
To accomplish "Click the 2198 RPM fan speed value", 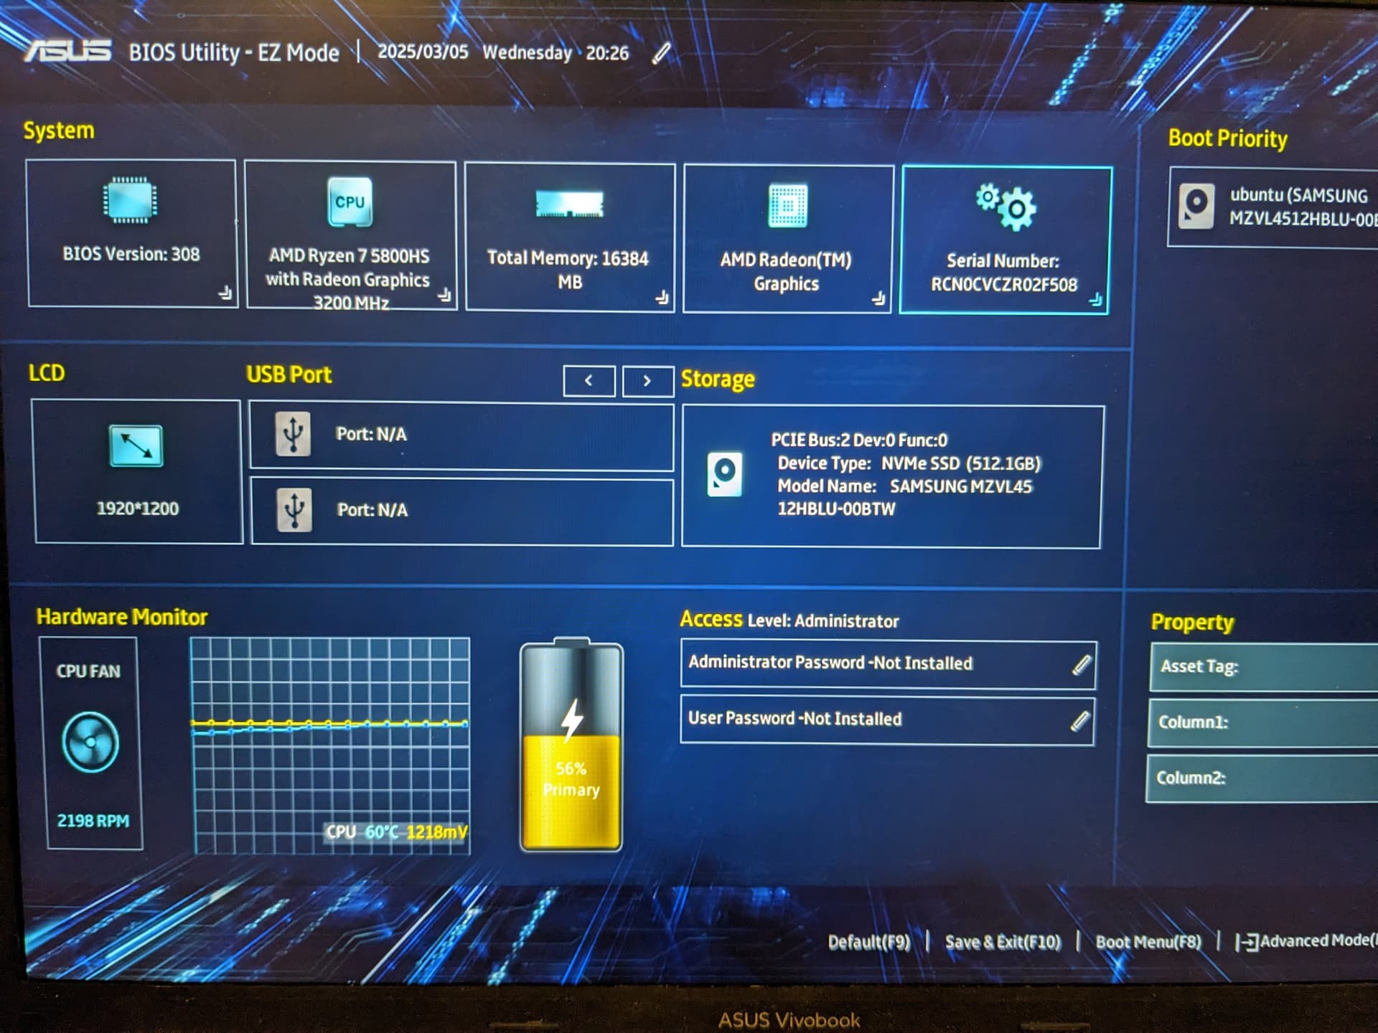I will [93, 821].
